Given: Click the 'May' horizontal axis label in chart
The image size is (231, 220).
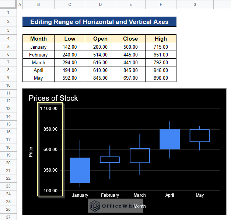Looking at the screenshot, I should click(200, 195).
